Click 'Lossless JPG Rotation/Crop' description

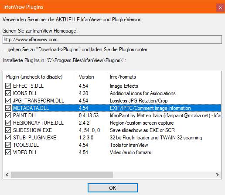click(x=139, y=101)
